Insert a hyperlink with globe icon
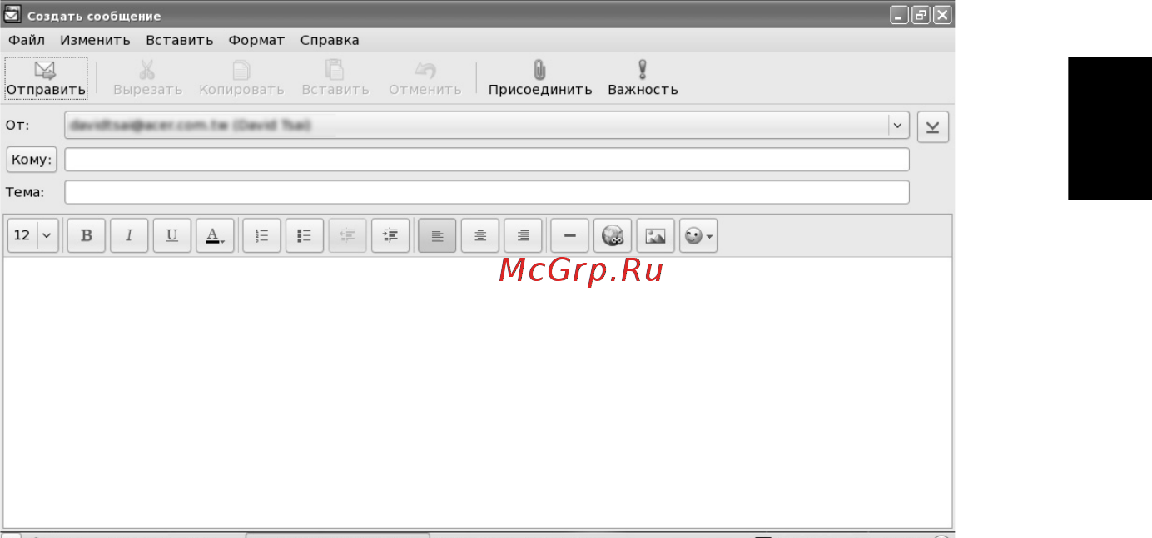Viewport: 1152px width, 538px height. tap(613, 235)
